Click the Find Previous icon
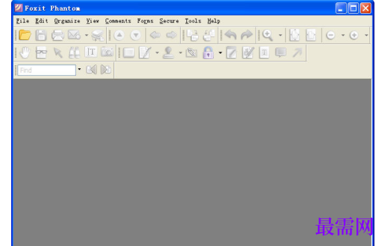Screen dimensions: 385x246 91,70
